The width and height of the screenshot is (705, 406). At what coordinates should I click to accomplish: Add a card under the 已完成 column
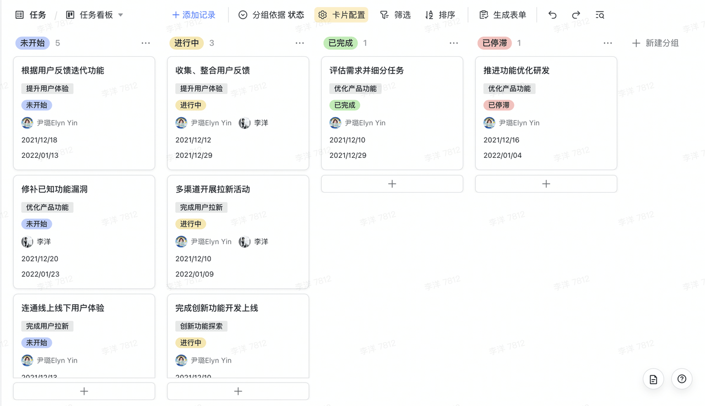coord(392,184)
